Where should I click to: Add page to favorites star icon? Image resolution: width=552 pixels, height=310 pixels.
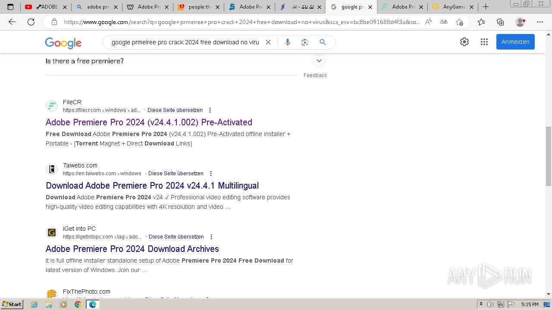459,22
